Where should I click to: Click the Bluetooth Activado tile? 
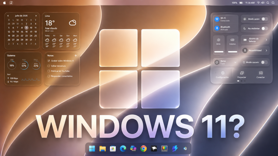pos(226,28)
